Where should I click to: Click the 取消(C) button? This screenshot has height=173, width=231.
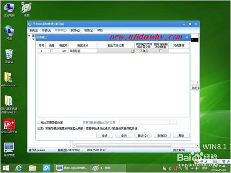[162, 136]
